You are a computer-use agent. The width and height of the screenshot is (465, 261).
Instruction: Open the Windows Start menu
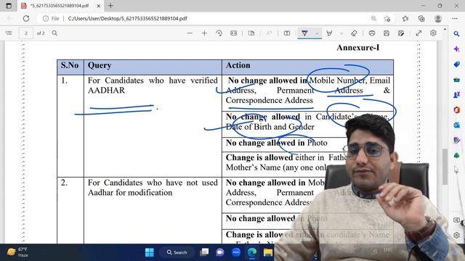point(150,252)
